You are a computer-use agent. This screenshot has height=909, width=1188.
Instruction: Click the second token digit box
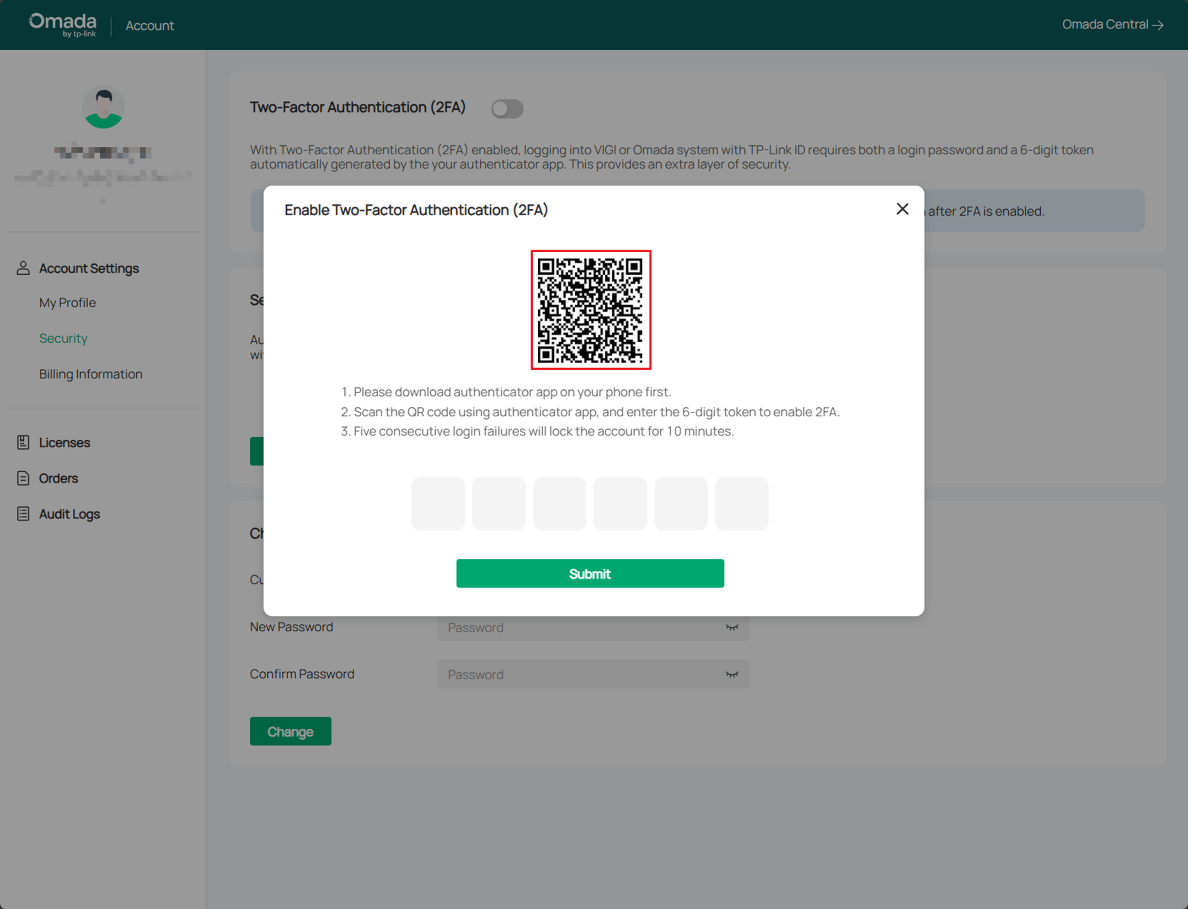[x=498, y=503]
